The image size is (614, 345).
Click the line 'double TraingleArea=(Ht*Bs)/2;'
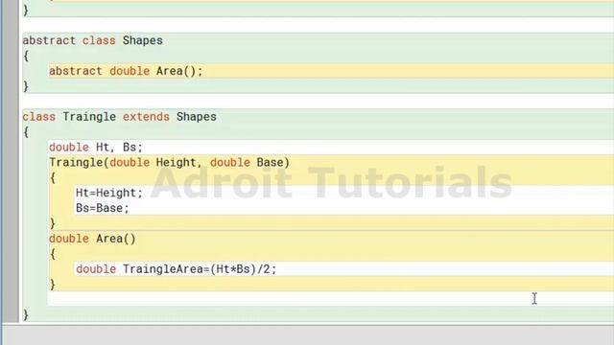177,269
